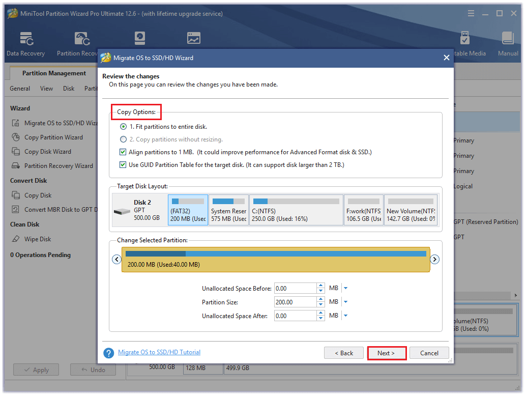
Task: Click scroll right arrow in main window
Action: pos(516,295)
